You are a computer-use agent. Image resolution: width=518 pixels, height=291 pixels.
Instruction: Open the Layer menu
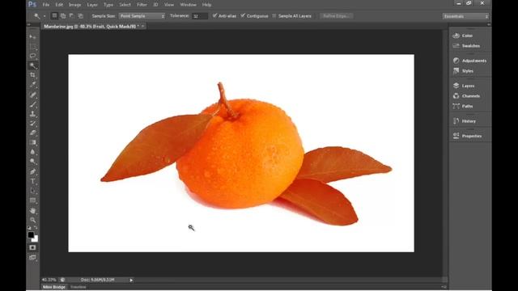92,5
